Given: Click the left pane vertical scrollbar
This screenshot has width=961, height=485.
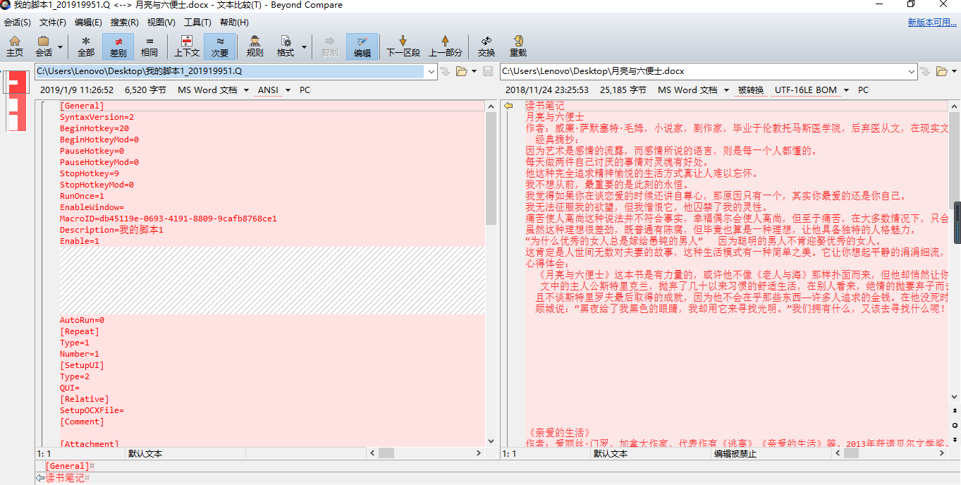Looking at the screenshot, I should pos(491,274).
